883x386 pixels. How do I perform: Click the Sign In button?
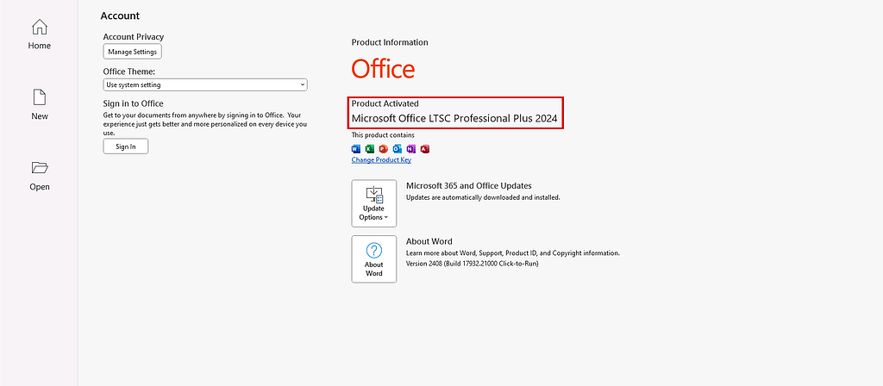(x=126, y=146)
